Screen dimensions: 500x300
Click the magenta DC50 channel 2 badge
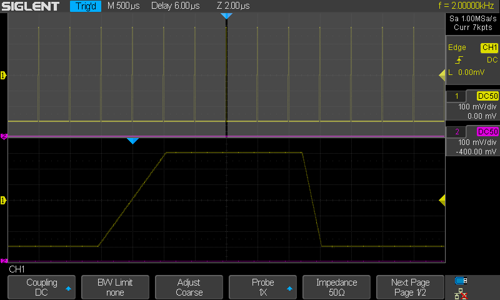tap(487, 132)
